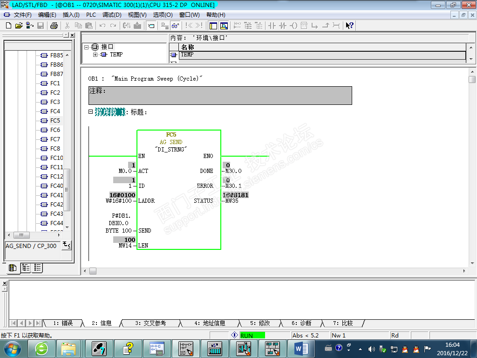Open the PLC menu
This screenshot has height=358, width=477.
pyautogui.click(x=91, y=14)
